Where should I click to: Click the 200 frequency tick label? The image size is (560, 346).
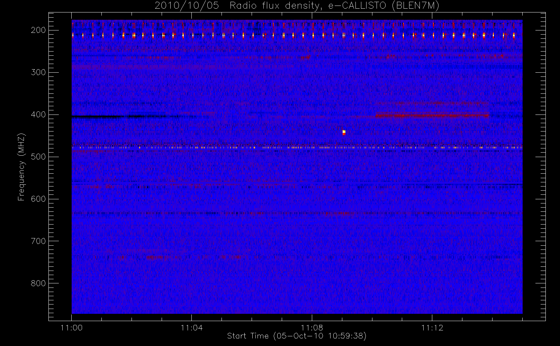(38, 30)
